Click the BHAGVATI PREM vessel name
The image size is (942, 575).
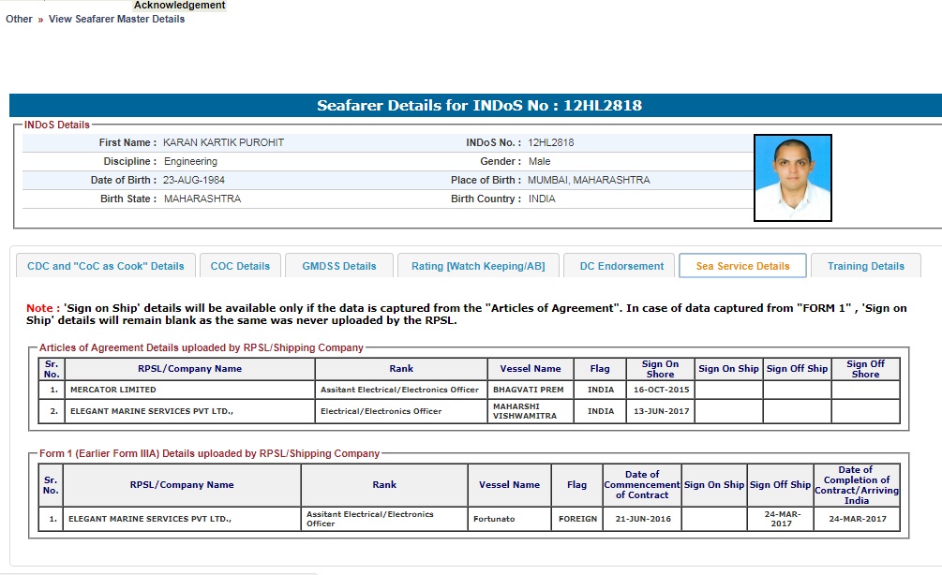click(530, 390)
